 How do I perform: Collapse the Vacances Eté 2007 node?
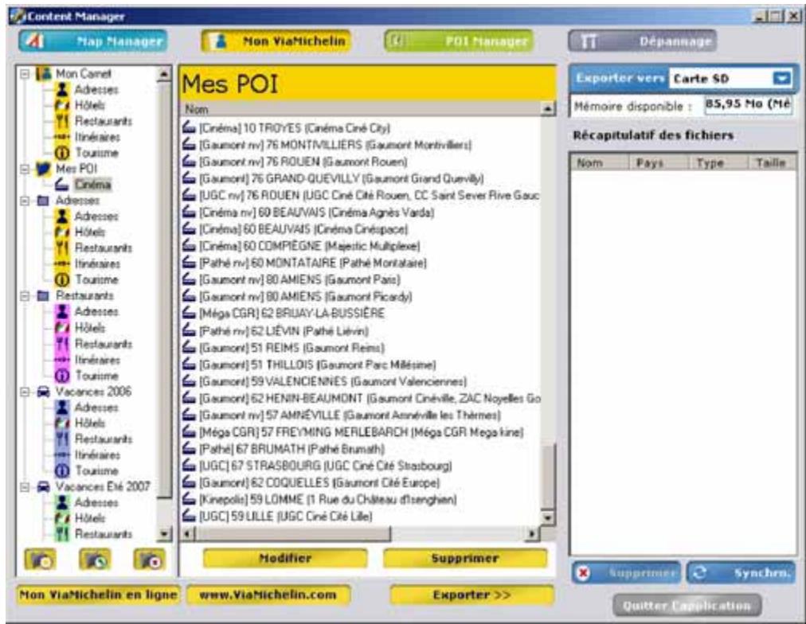pyautogui.click(x=24, y=486)
